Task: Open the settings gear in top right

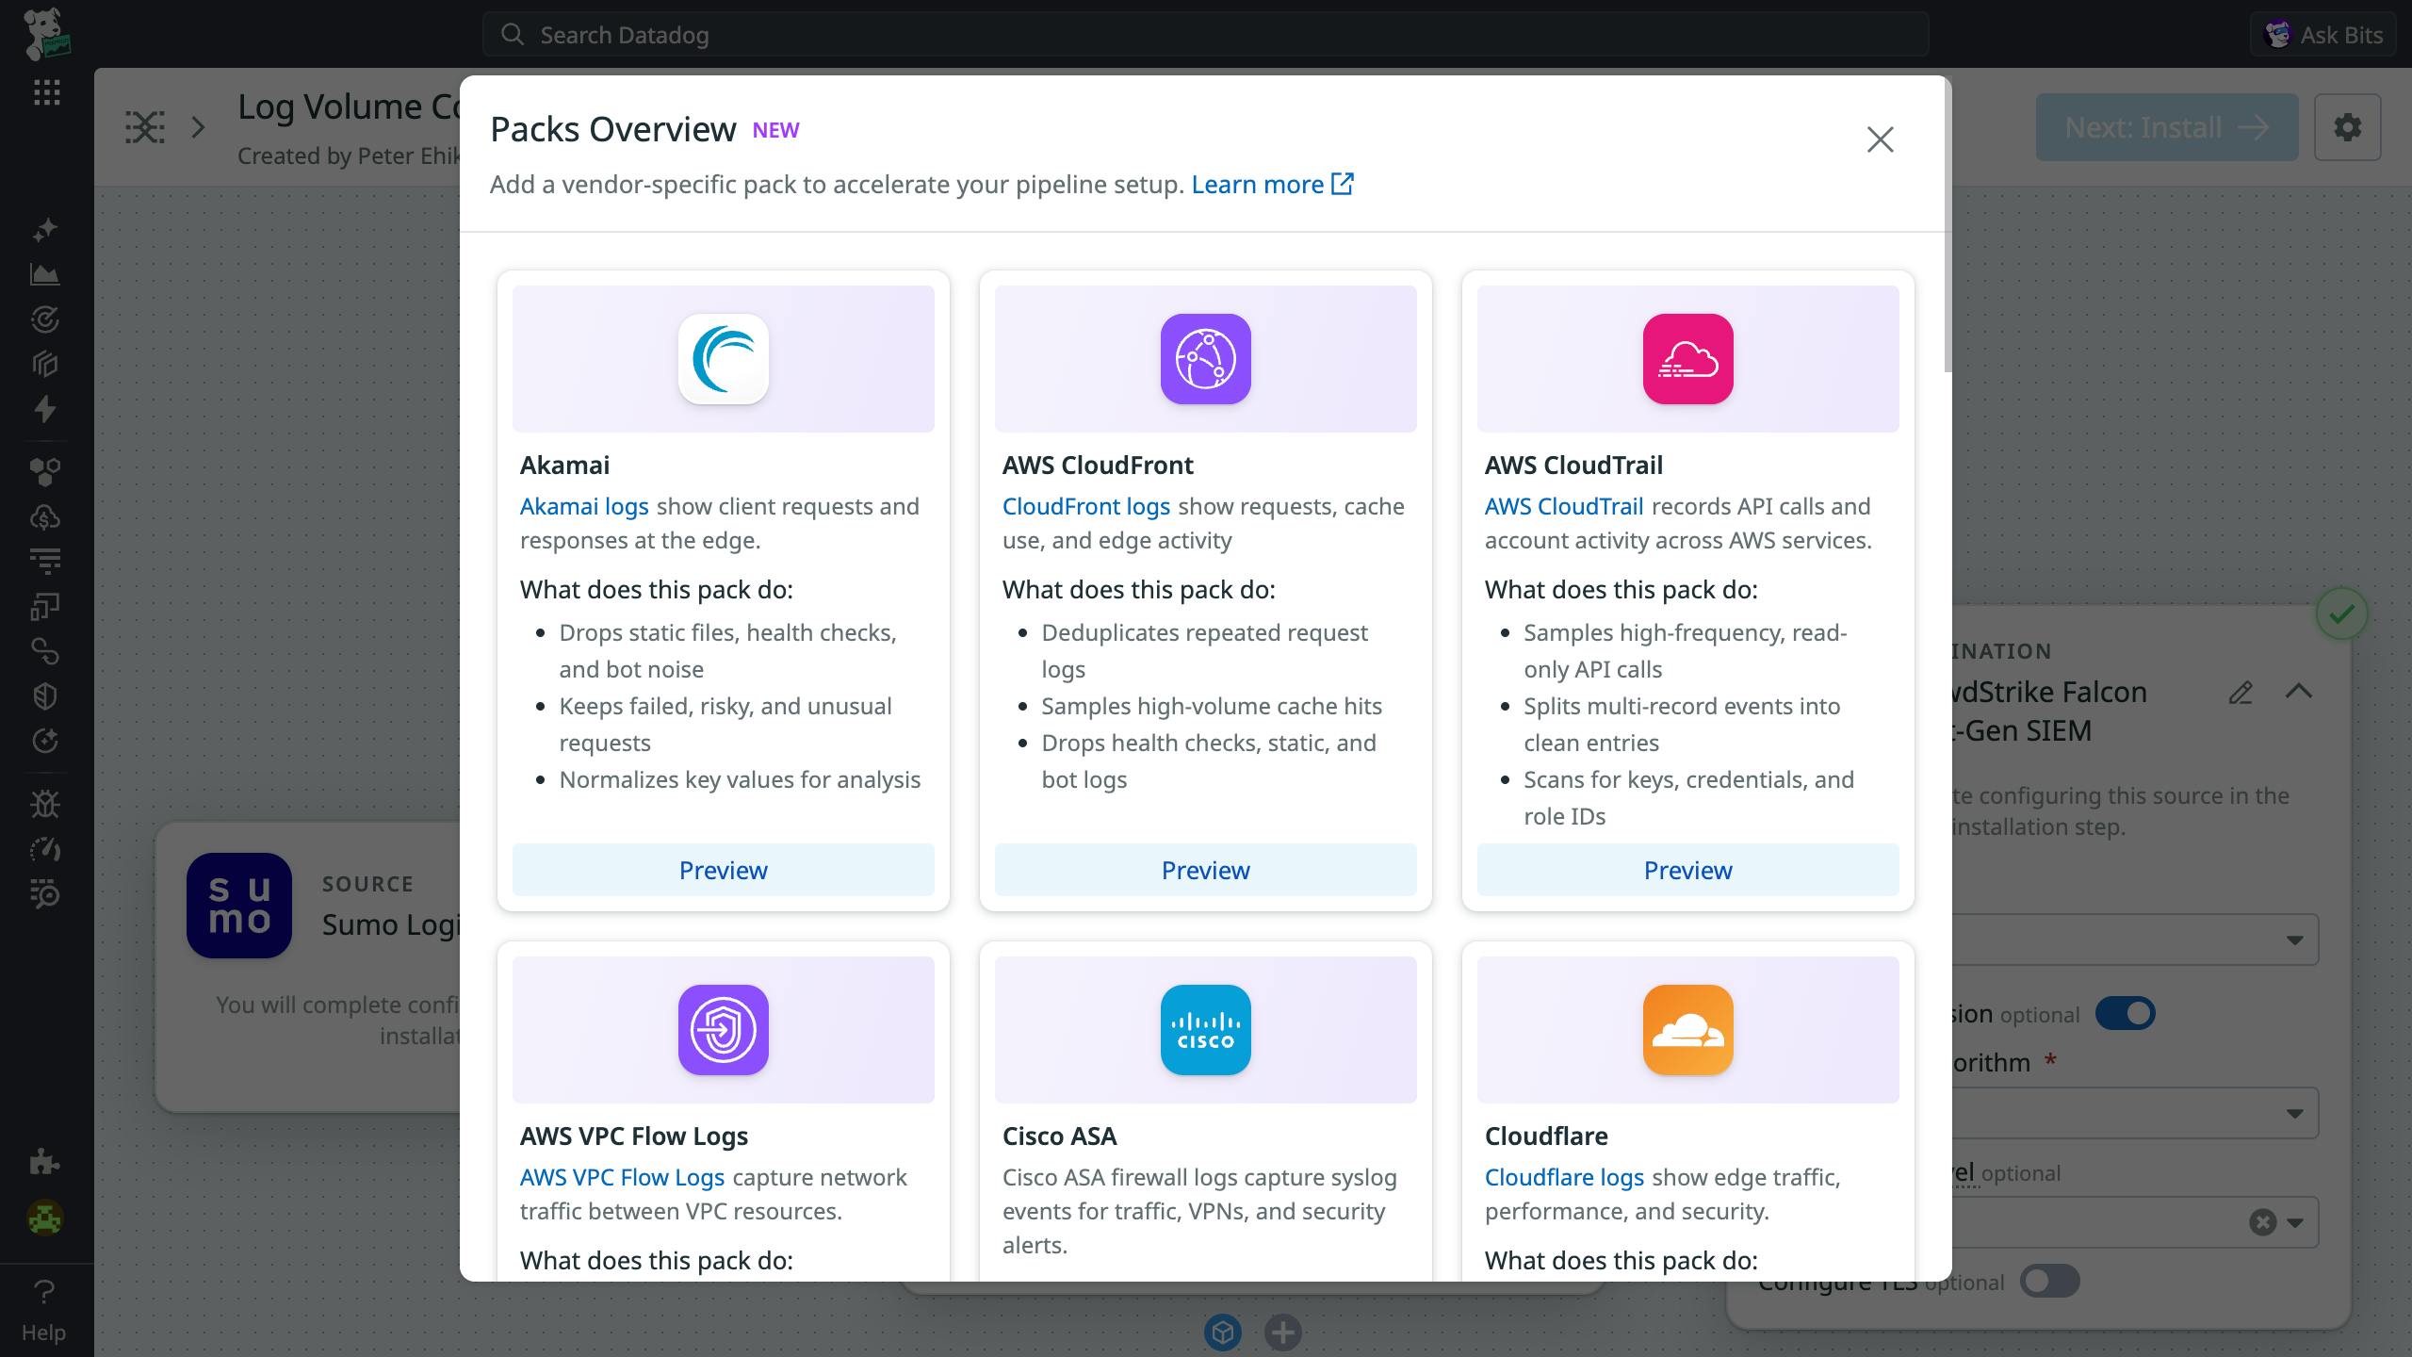Action: [2347, 127]
